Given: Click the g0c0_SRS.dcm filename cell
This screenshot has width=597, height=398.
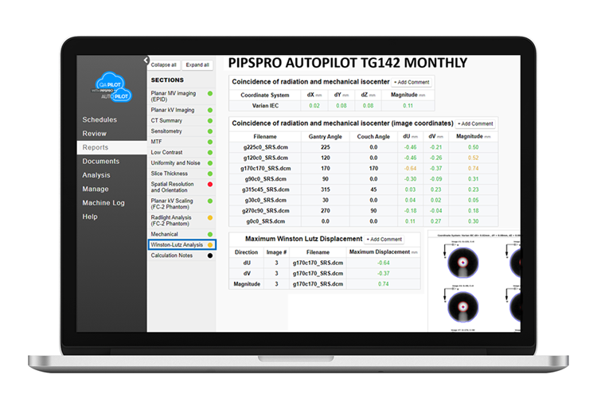Looking at the screenshot, I should [265, 221].
